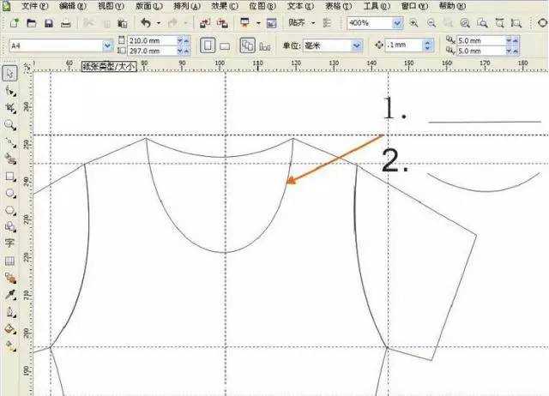The height and width of the screenshot is (396, 549).
Task: Expand the 400% zoom level dropdown
Action: click(397, 23)
